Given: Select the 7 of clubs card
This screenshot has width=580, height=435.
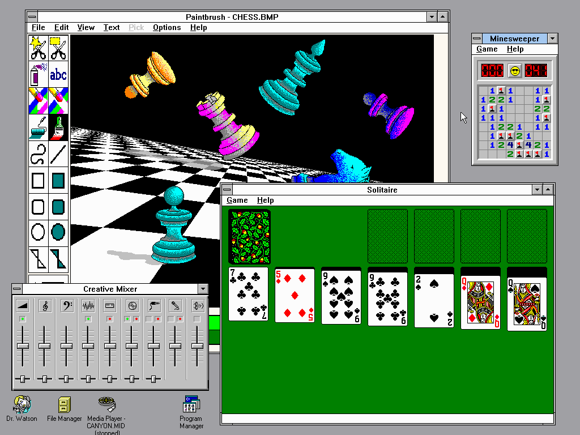Looking at the screenshot, I should pyautogui.click(x=248, y=294).
